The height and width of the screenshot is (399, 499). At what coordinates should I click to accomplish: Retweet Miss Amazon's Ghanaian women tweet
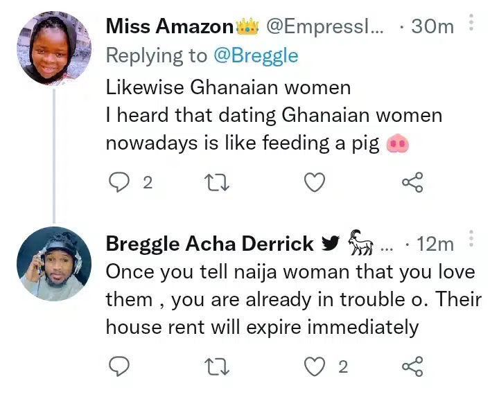[218, 183]
